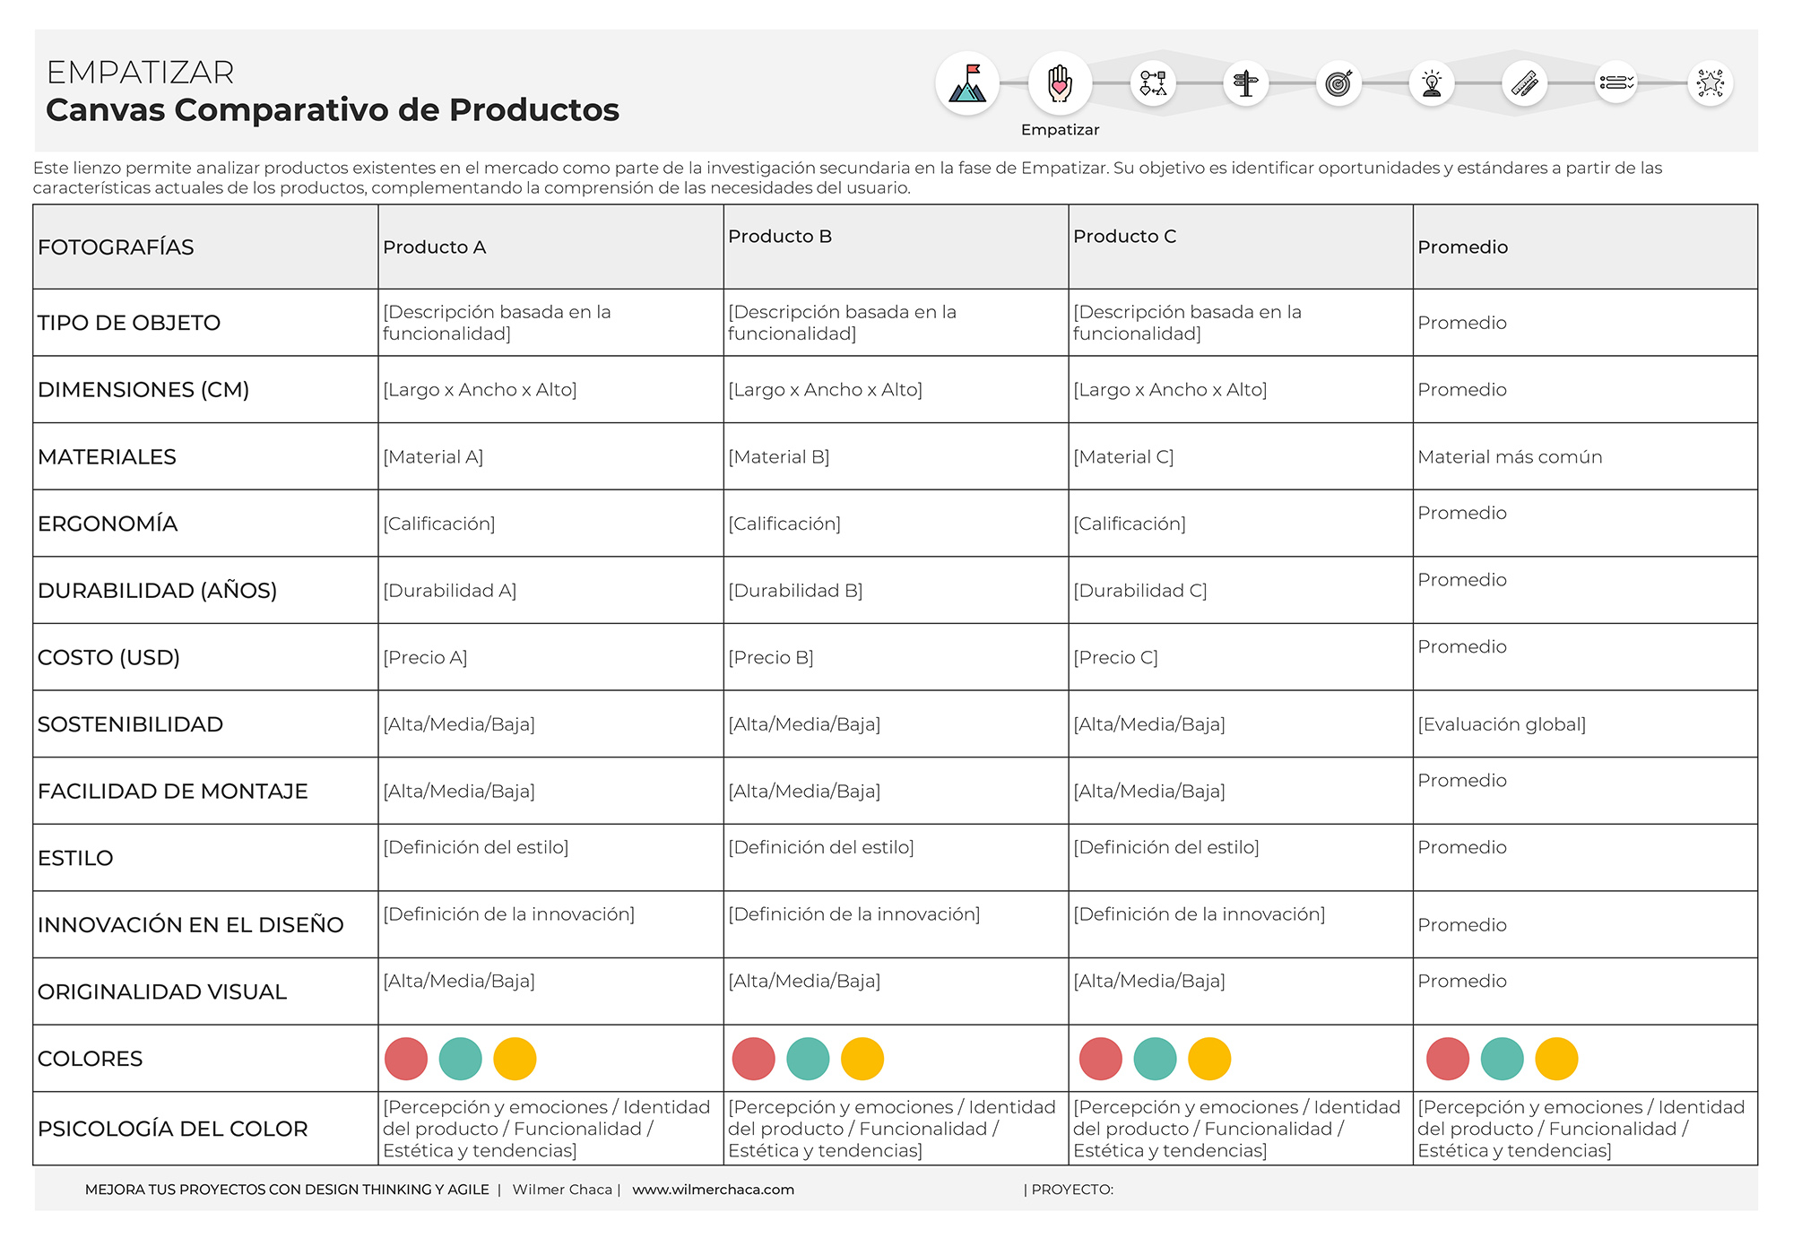Image resolution: width=1793 pixels, height=1238 pixels.
Task: Select the ruler and pencil icon
Action: pos(1525,83)
